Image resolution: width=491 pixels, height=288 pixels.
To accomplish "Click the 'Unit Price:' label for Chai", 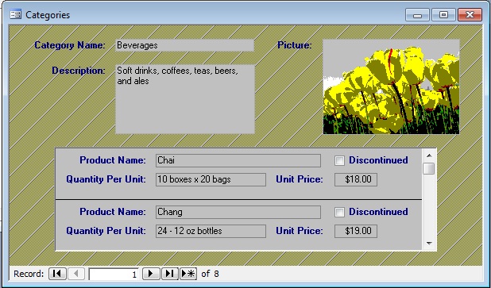I will [300, 179].
